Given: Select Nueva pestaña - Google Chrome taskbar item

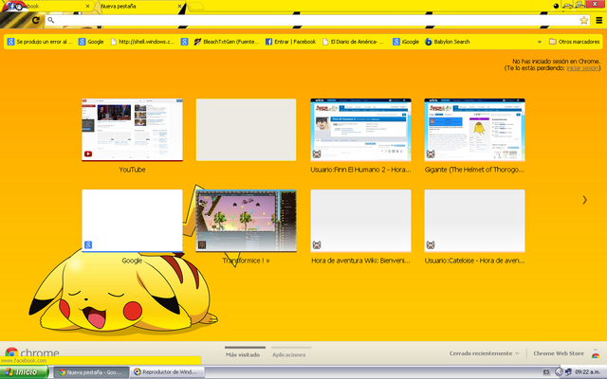Looking at the screenshot, I should pyautogui.click(x=91, y=372).
